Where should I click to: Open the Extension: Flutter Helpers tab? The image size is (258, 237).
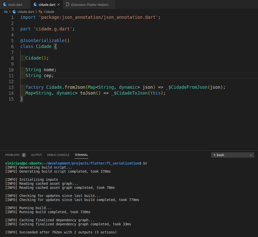pyautogui.click(x=89, y=5)
